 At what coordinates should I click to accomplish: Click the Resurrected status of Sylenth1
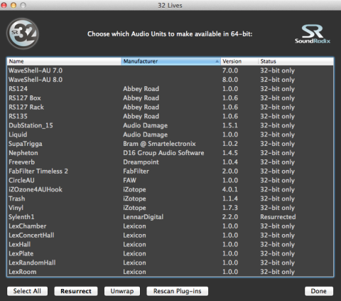coord(278,217)
